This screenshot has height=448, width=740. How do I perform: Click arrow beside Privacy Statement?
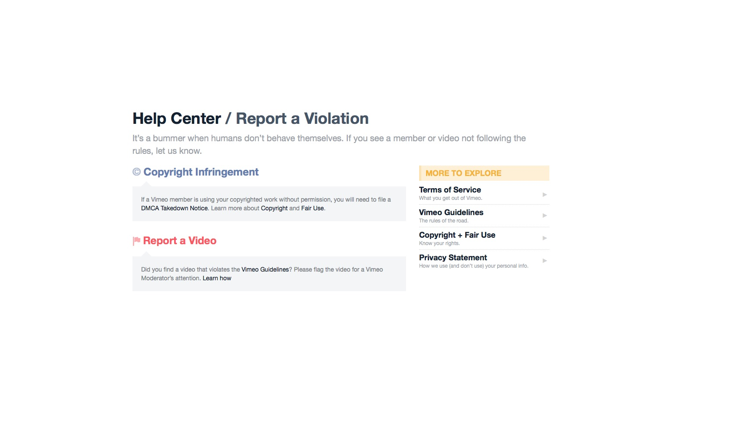click(x=545, y=261)
